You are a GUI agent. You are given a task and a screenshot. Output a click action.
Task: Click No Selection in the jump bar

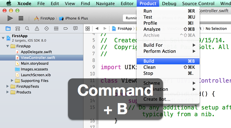point(216,28)
